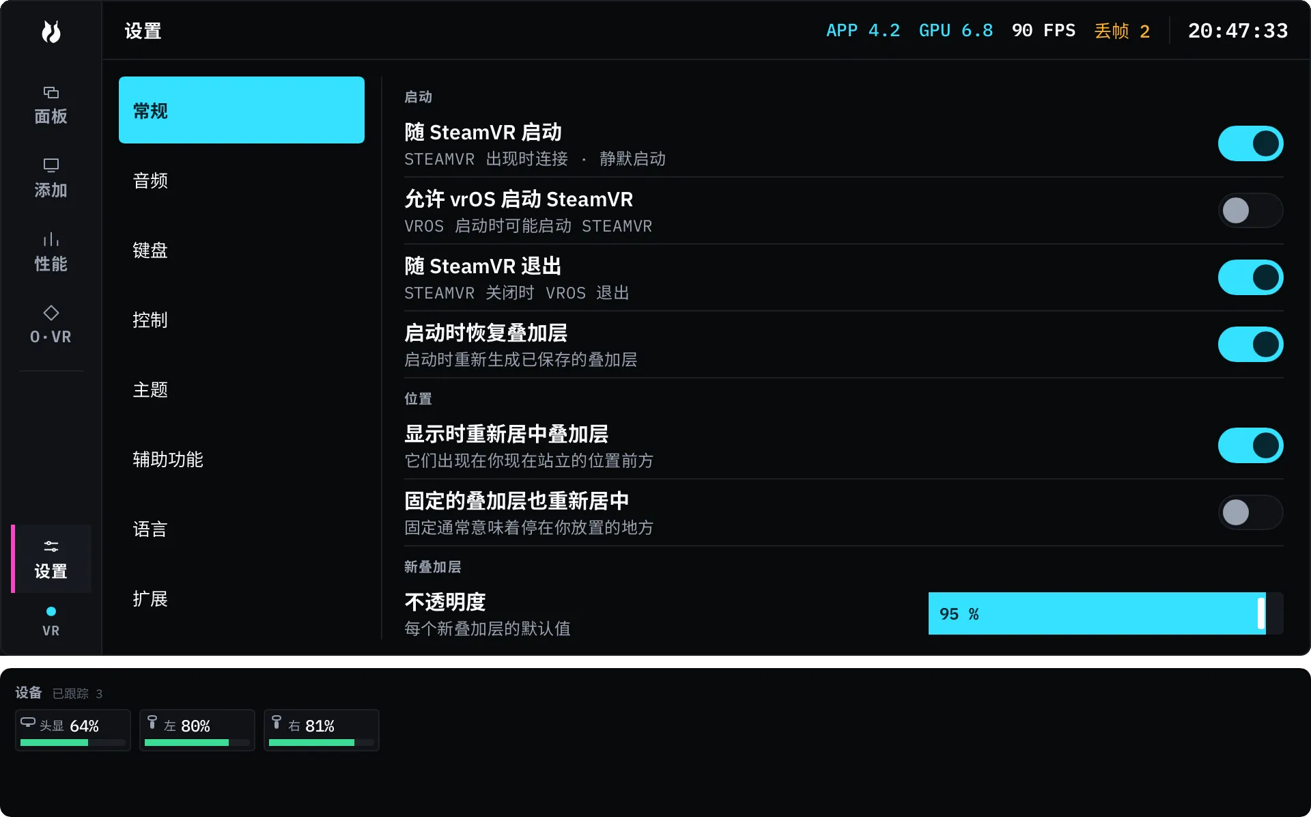Image resolution: width=1311 pixels, height=817 pixels.
Task: Click the VR status dot indicator
Action: pos(51,611)
